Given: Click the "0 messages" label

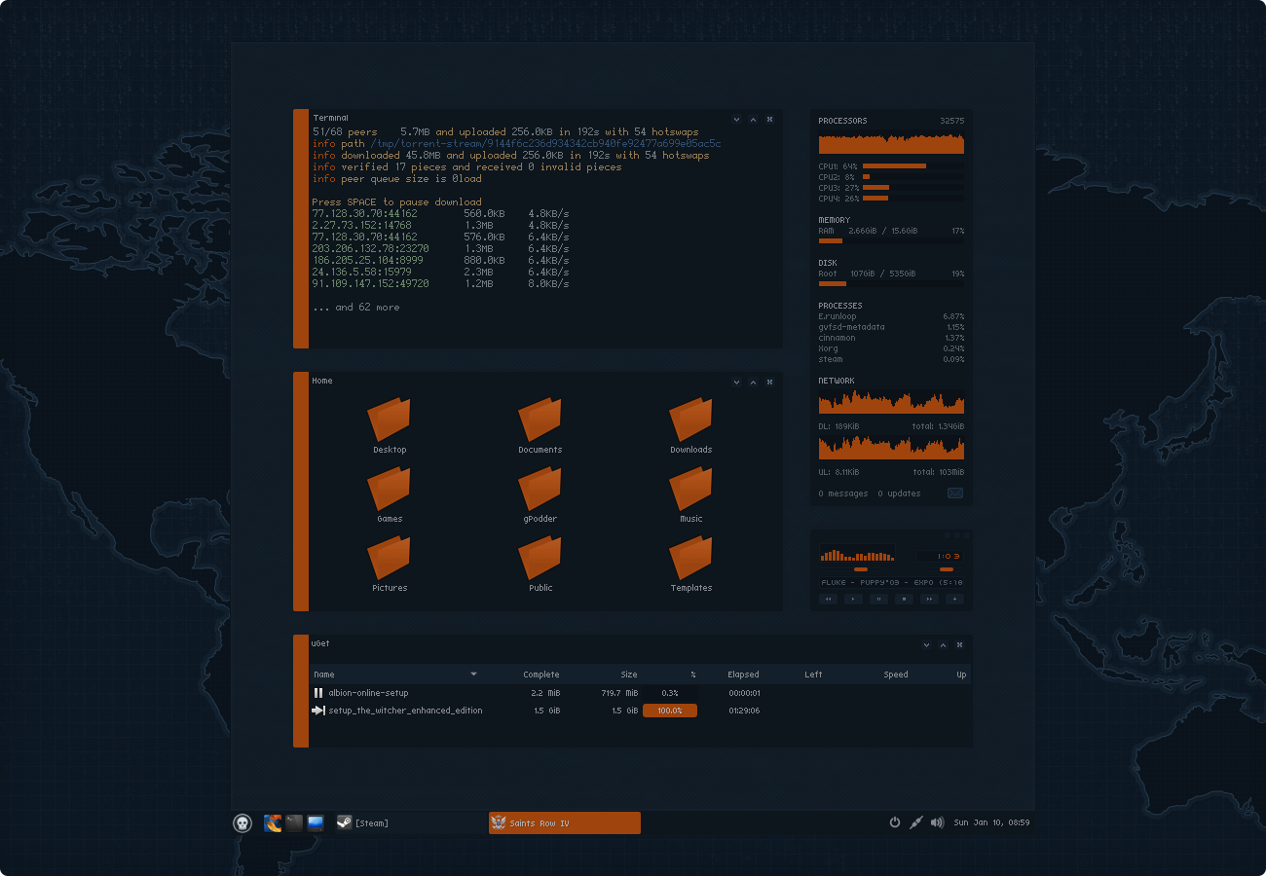Looking at the screenshot, I should pyautogui.click(x=843, y=493).
